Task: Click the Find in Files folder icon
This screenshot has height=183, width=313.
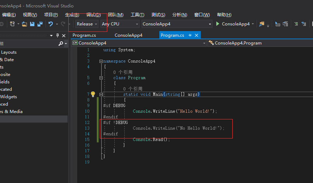Action: (x=262, y=24)
